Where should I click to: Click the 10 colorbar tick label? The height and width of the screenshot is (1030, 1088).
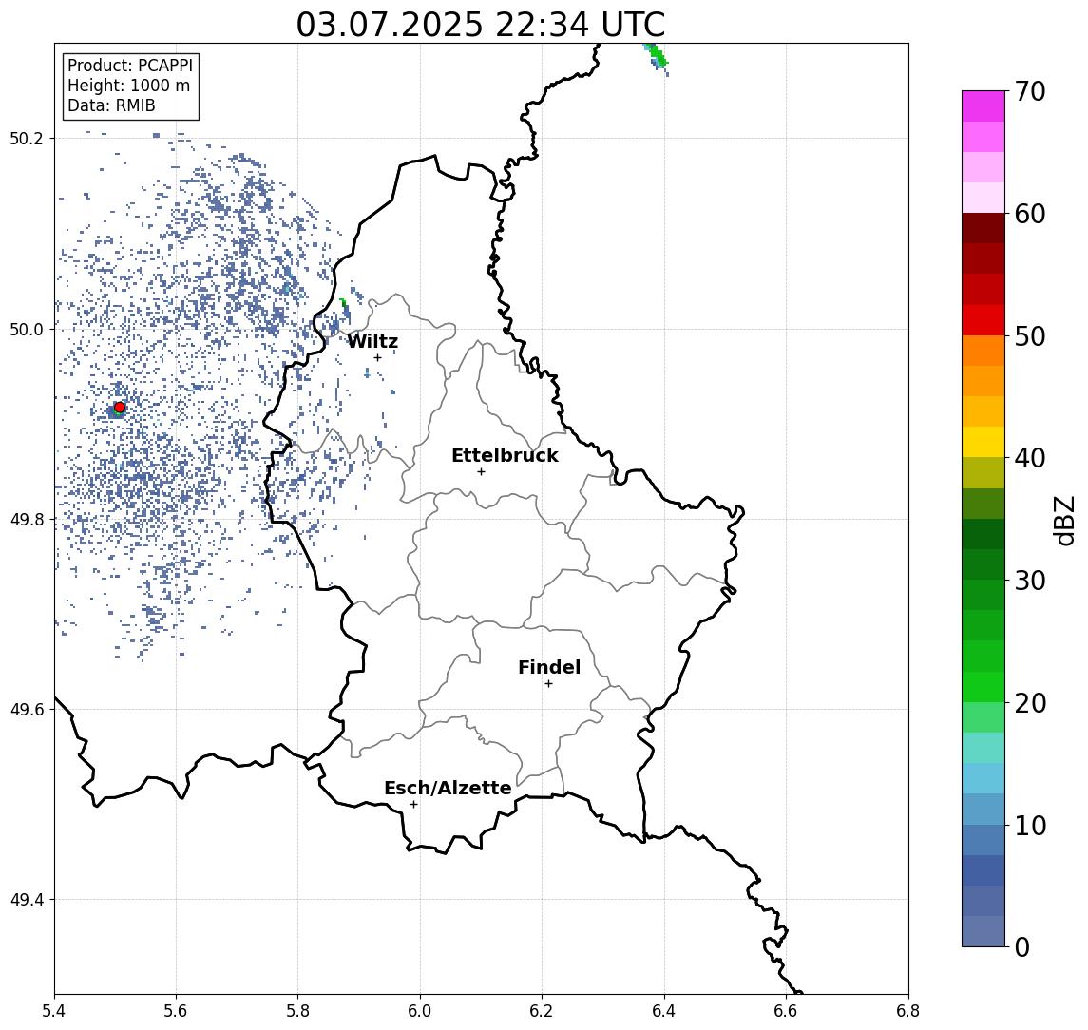(1030, 825)
